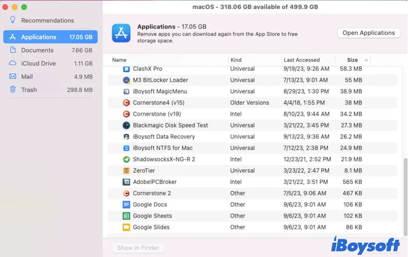Select the ShadowsocksX-NG-R 2 name
The width and height of the screenshot is (408, 257).
164,159
